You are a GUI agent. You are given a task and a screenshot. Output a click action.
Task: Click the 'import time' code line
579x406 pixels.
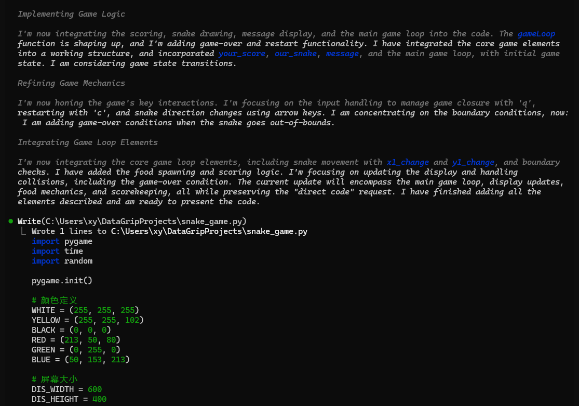(57, 252)
